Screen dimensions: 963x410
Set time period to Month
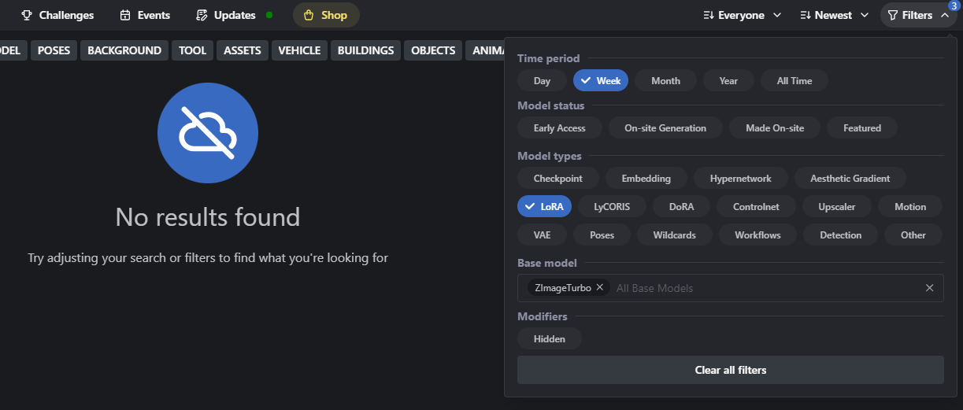(665, 80)
